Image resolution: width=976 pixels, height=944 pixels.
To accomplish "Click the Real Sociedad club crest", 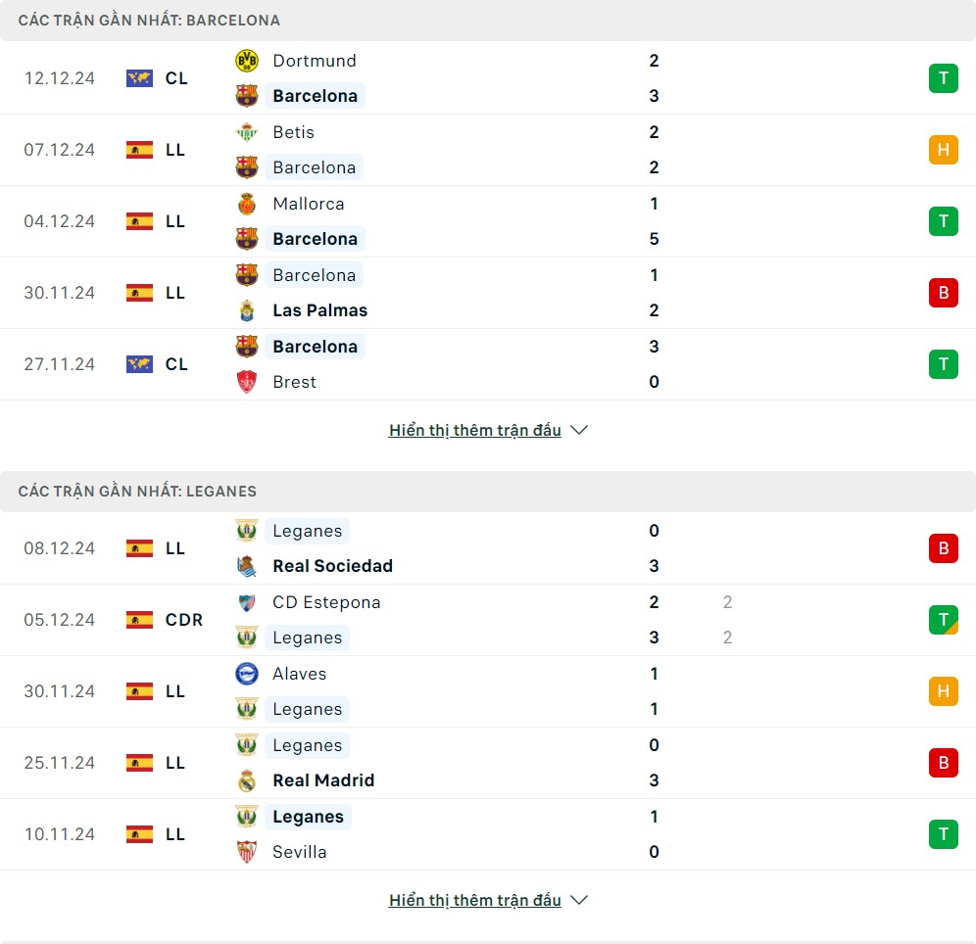I will pos(246,566).
